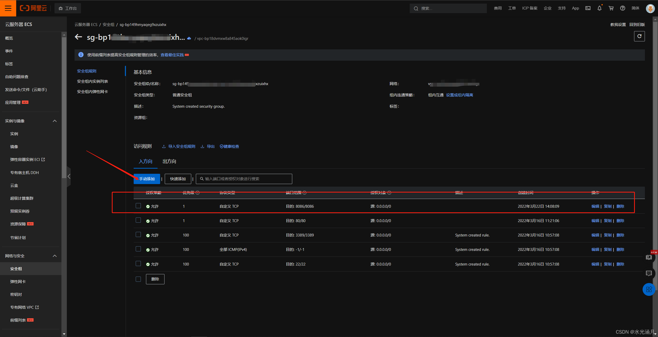Open 实例 in the sidebar

[x=14, y=134]
